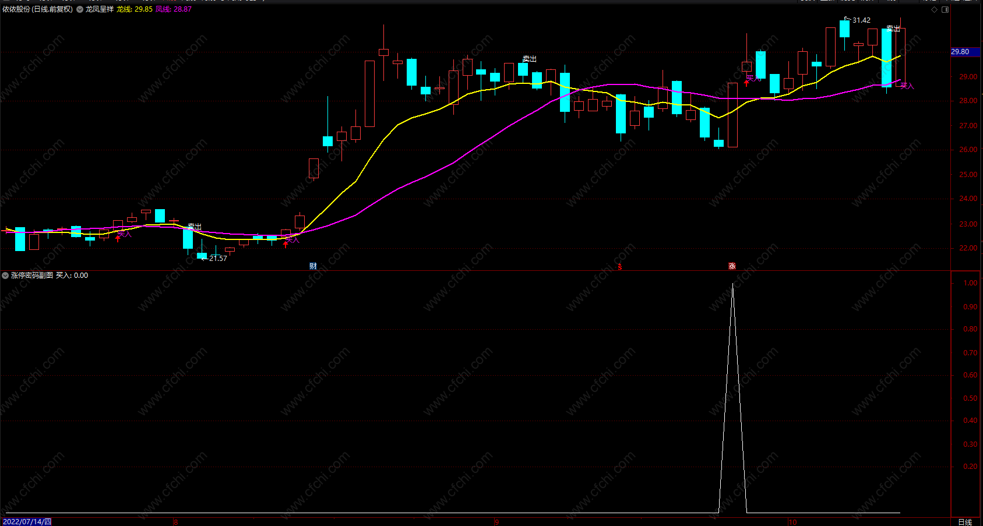Click month marker 9 on the time axis
The image size is (983, 526).
coord(496,522)
